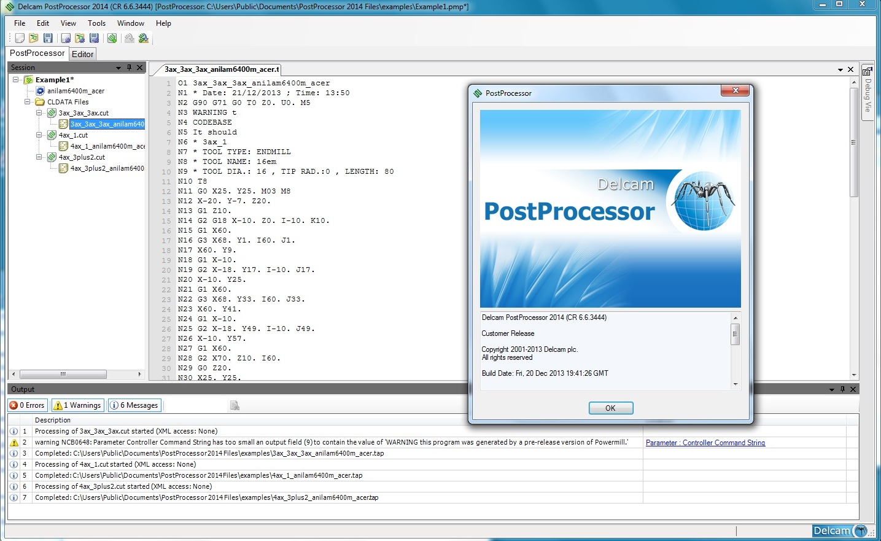The height and width of the screenshot is (541, 881).
Task: Open the Session panel options dropdown arrow
Action: [x=118, y=68]
